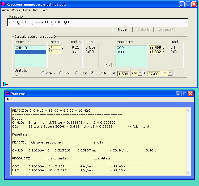Open the Dades menu

[16, 10]
